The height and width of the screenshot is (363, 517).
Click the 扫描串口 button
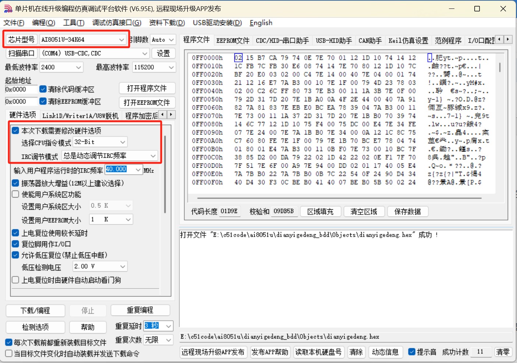click(21, 53)
